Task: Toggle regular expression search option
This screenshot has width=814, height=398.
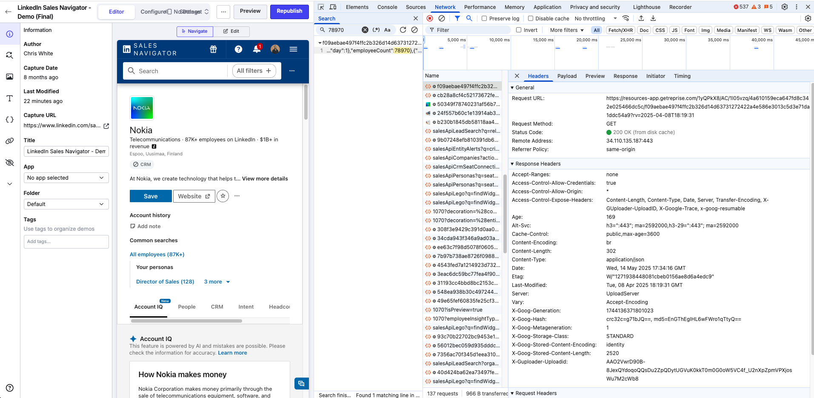Action: click(376, 30)
